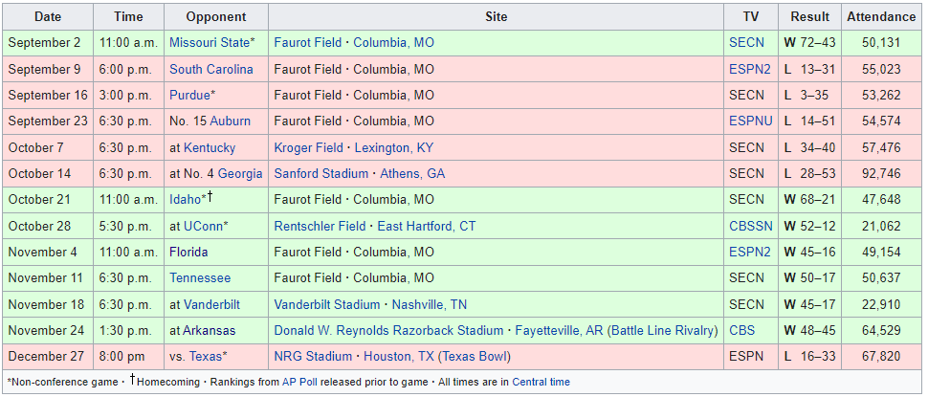Image resolution: width=928 pixels, height=397 pixels.
Task: Open the ESPNU network link
Action: click(x=751, y=121)
